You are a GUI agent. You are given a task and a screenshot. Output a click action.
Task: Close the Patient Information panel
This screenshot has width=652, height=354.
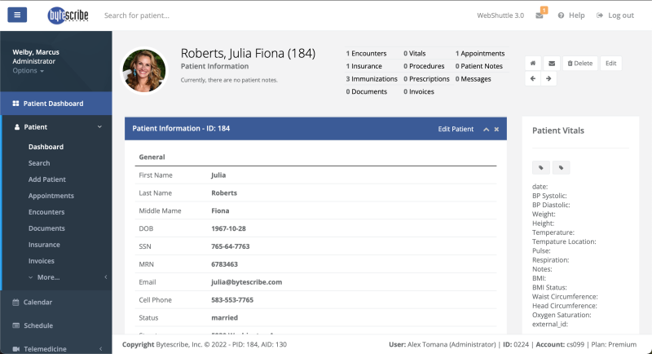pos(496,129)
